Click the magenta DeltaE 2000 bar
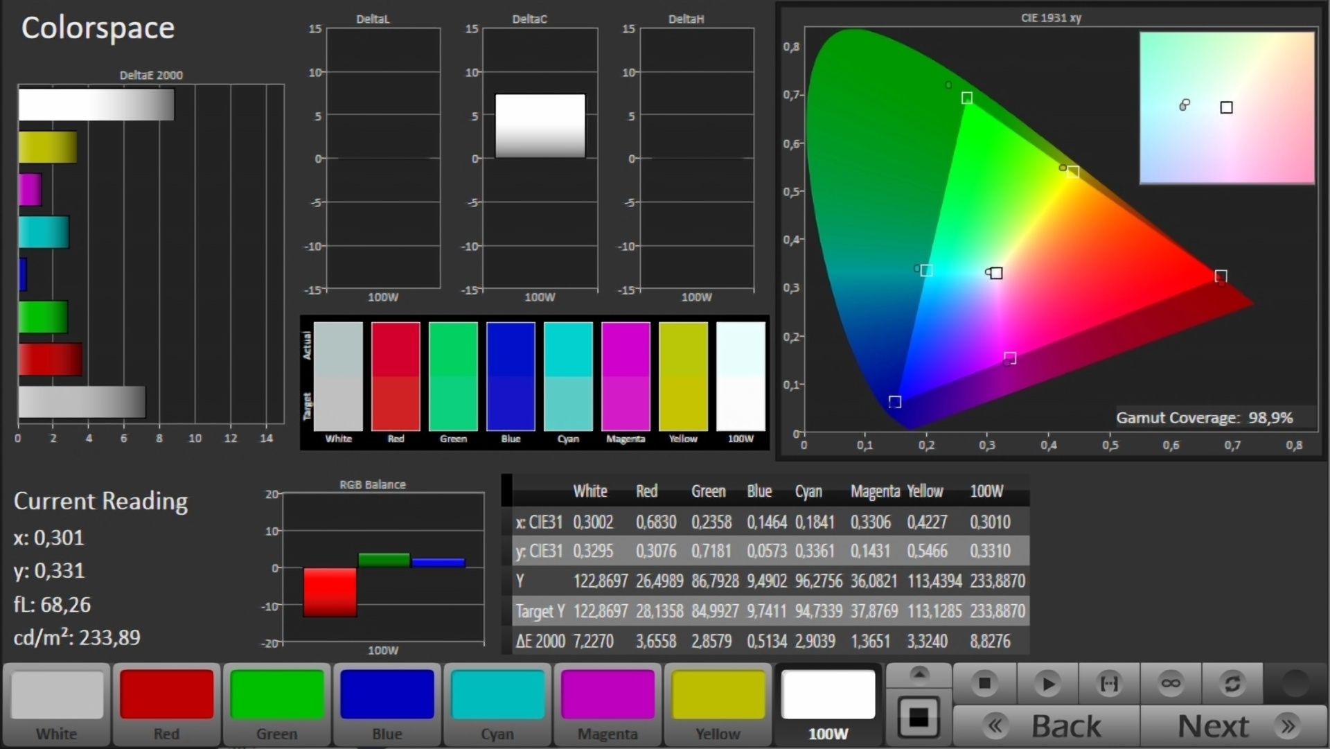 point(30,189)
